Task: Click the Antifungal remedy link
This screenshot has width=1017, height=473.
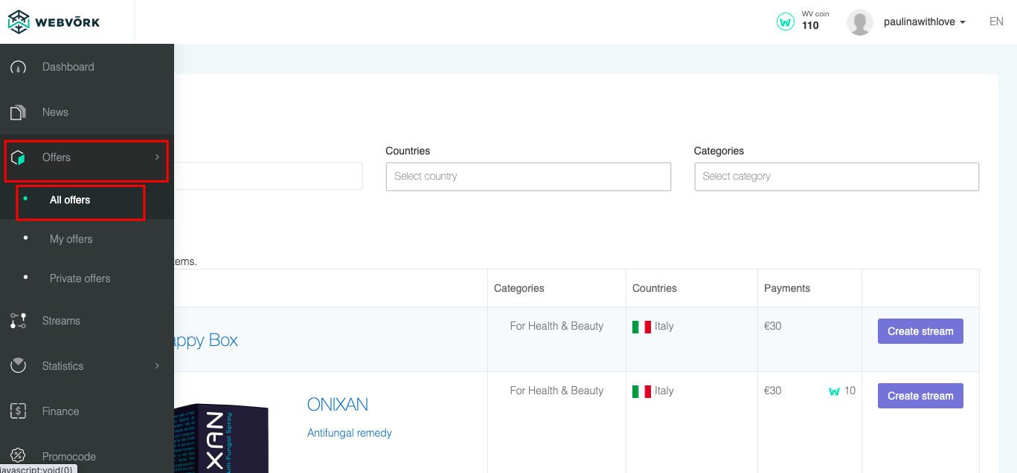Action: tap(350, 433)
